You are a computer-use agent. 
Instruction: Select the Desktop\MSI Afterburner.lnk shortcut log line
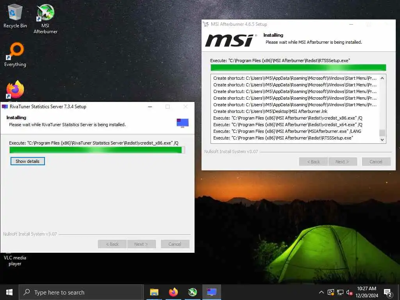point(270,111)
